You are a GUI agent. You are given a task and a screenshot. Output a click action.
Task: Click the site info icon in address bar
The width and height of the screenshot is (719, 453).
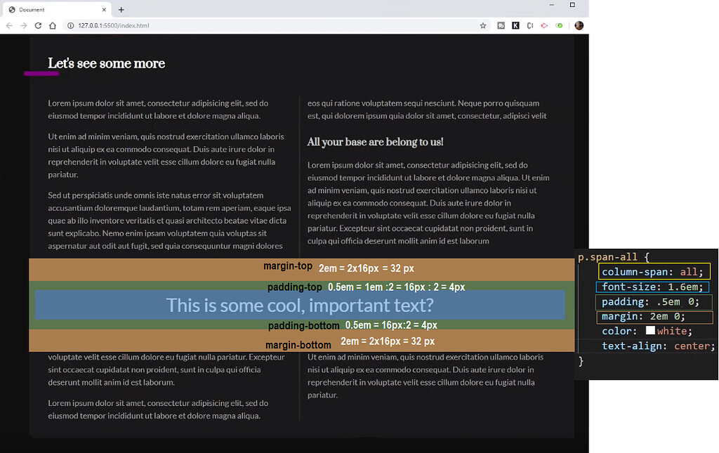tap(71, 25)
